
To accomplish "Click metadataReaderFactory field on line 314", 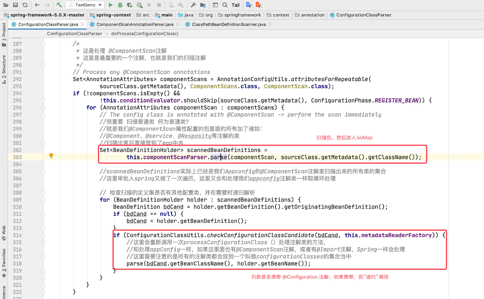I will 396,235.
